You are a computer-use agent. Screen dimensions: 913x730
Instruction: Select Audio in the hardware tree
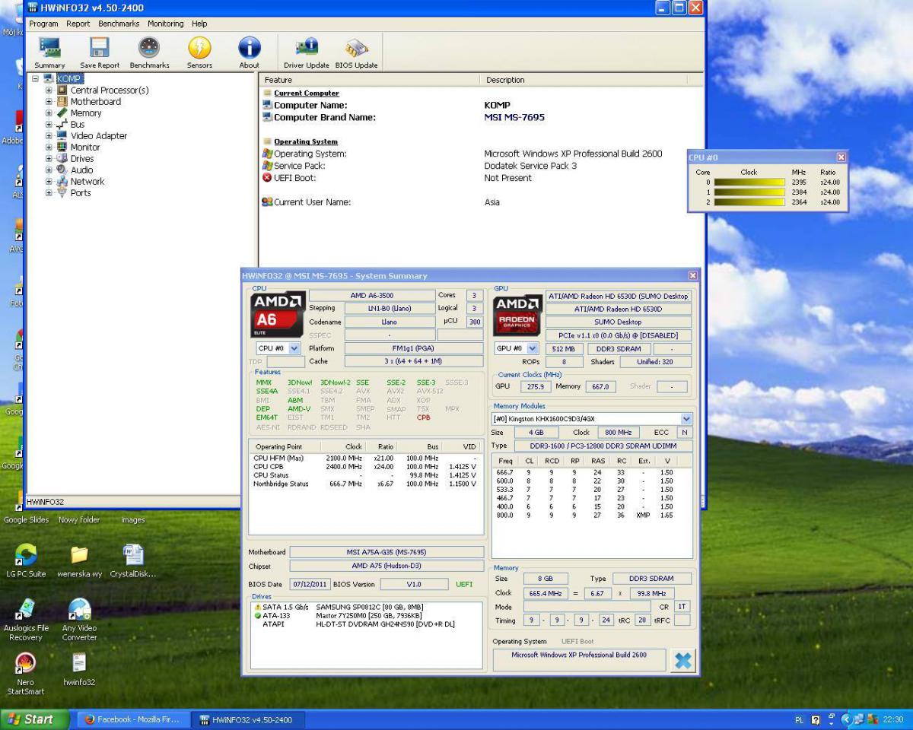point(81,170)
